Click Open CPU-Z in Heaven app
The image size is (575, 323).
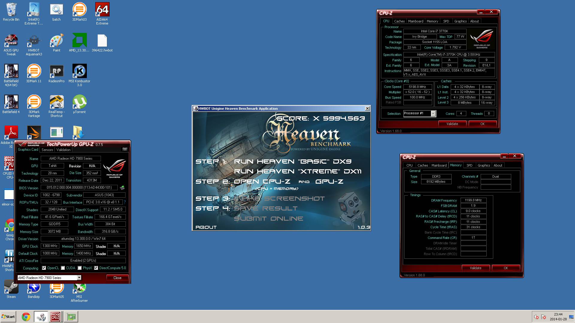click(x=262, y=182)
